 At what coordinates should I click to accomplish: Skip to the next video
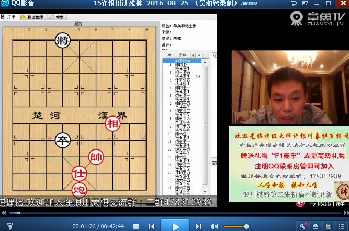coord(198,226)
